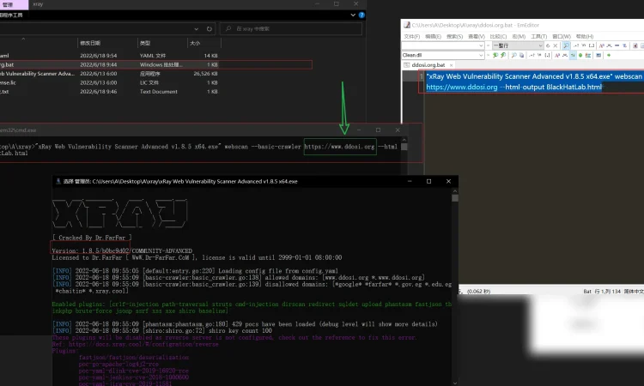Open the 查看(V) menu in EmEditor

point(477,37)
